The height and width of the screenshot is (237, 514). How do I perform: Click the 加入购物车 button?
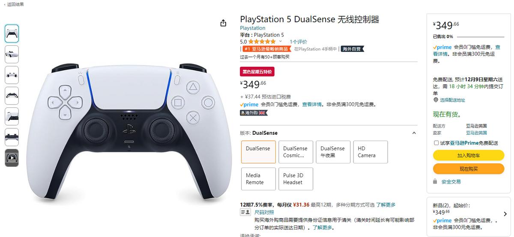(469, 156)
